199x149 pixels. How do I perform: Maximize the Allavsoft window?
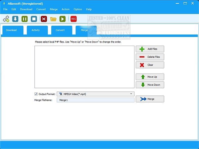[185, 3]
